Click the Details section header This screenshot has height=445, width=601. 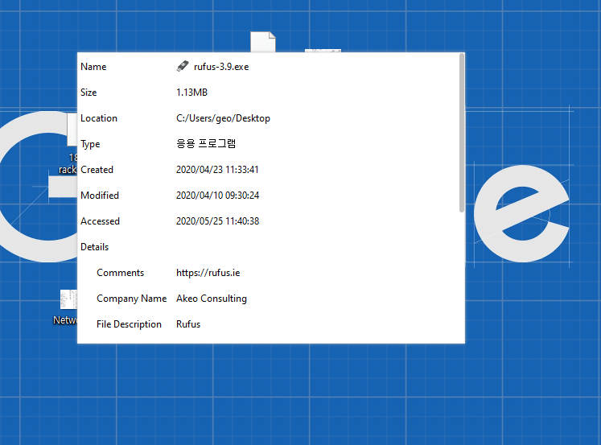(95, 247)
